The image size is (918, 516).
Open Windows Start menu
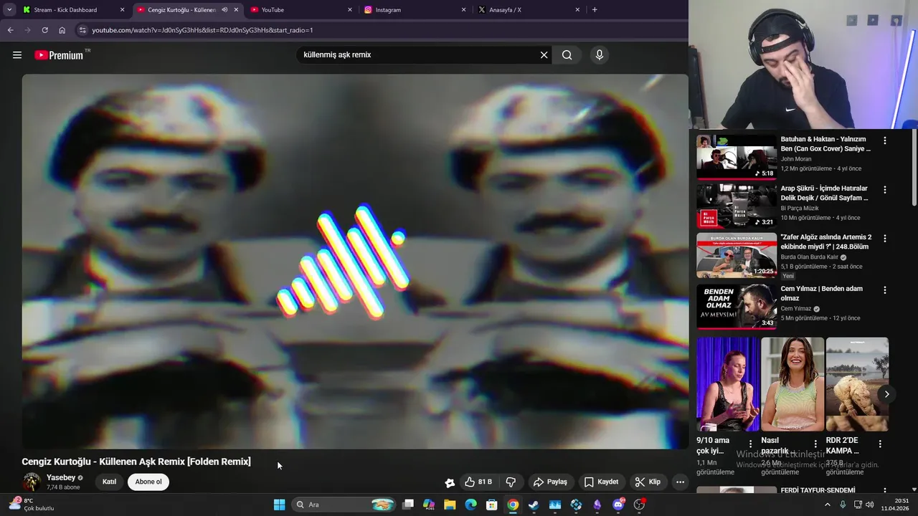click(x=279, y=505)
